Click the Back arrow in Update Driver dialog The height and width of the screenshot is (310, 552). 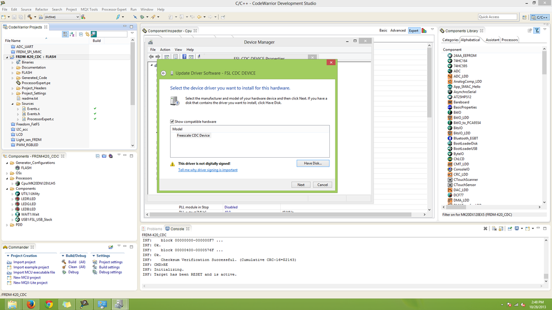click(164, 73)
